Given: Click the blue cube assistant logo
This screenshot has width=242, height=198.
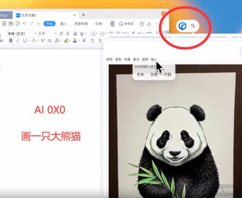Looking at the screenshot, I should 183,26.
